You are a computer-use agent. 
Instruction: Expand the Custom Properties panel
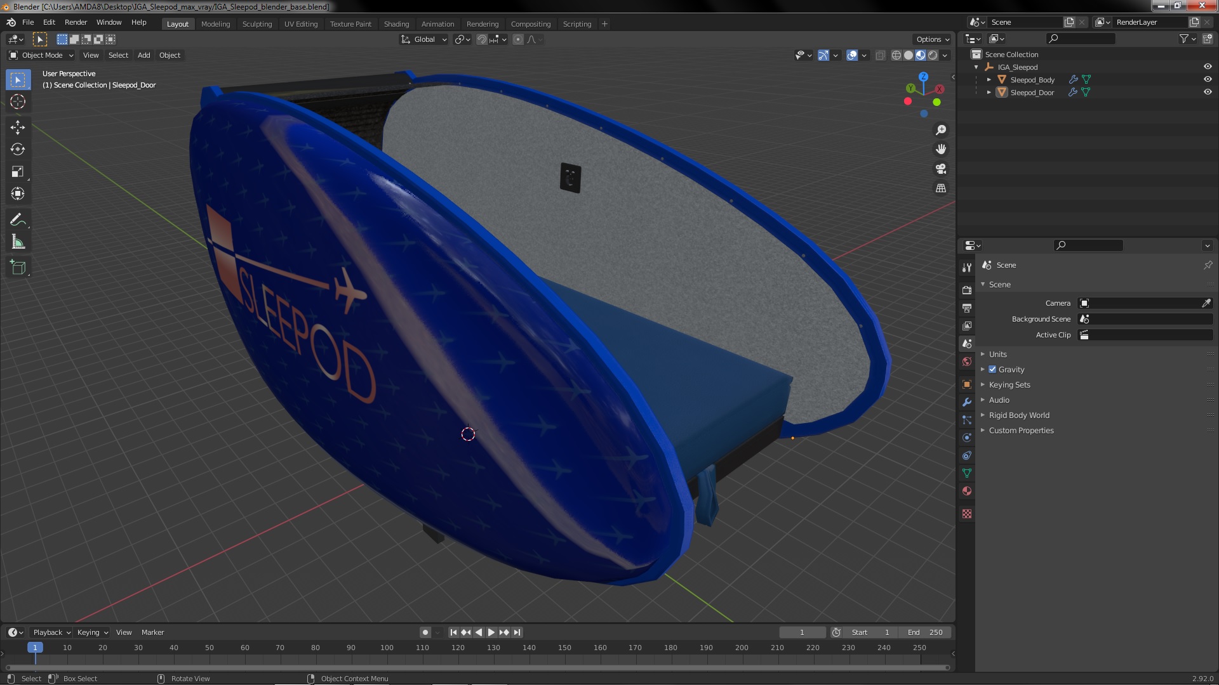coord(1021,430)
